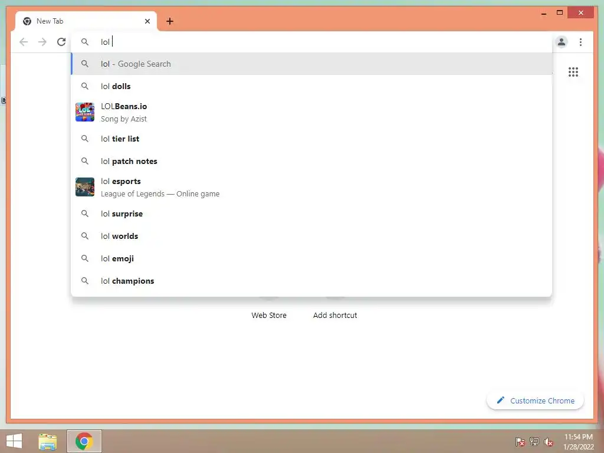The image size is (604, 453).
Task: Open Customize Chrome button
Action: [535, 401]
